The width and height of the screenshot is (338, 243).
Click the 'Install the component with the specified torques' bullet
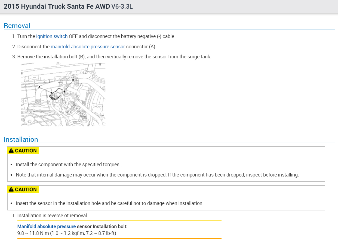[x=68, y=165]
